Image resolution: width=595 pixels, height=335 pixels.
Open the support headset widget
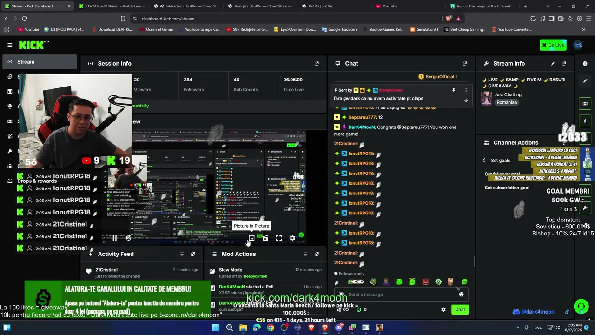(x=581, y=307)
